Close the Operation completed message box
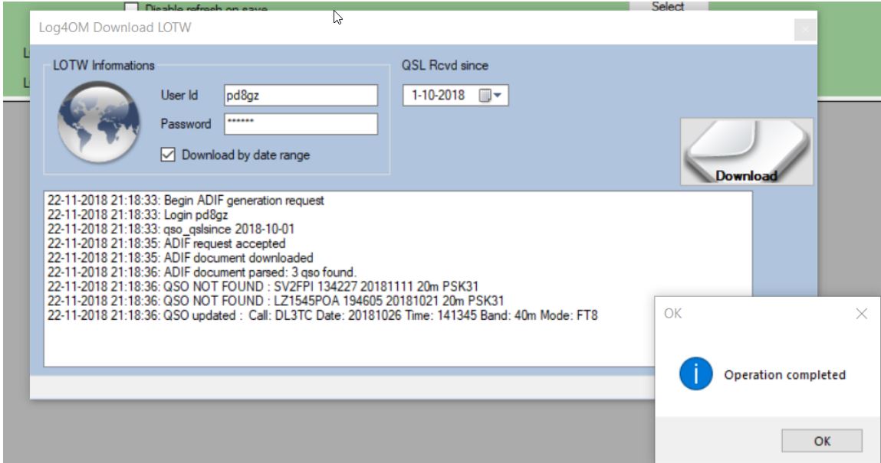 [x=861, y=313]
